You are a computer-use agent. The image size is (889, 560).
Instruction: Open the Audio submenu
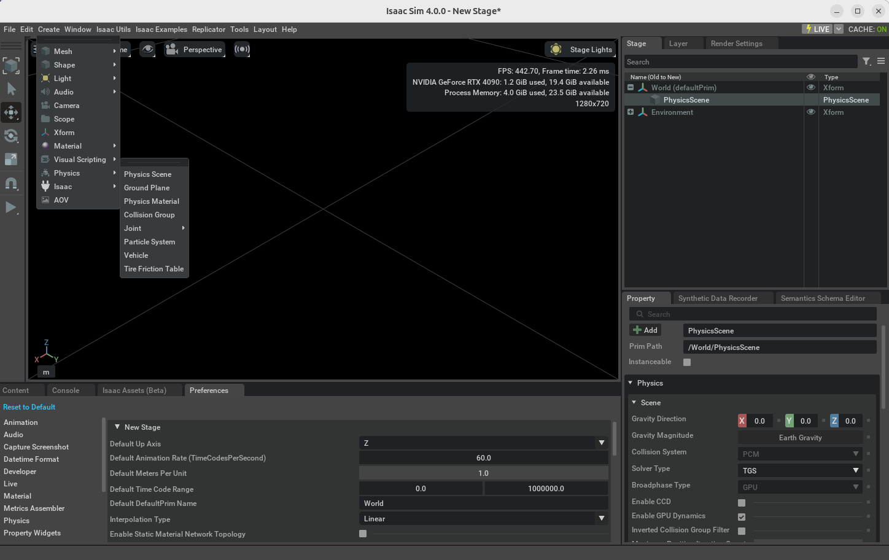pyautogui.click(x=79, y=92)
